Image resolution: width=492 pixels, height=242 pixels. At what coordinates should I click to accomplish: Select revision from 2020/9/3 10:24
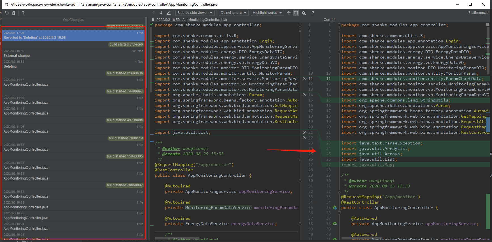point(73,226)
